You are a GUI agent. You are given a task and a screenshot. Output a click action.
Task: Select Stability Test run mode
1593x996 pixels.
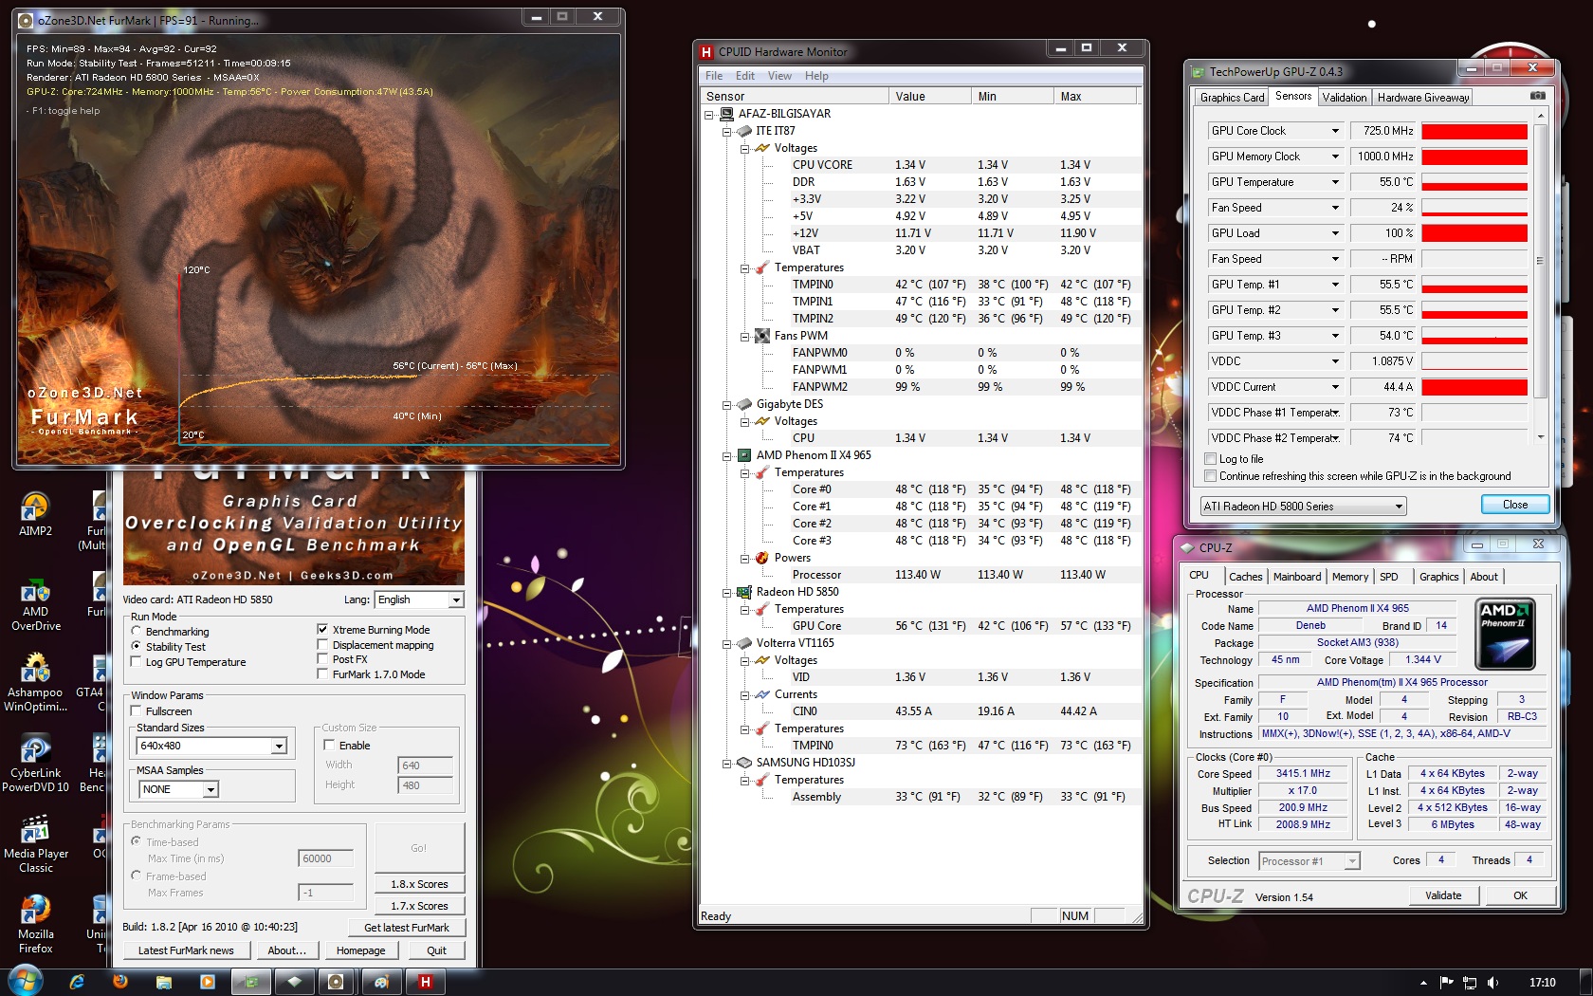click(x=137, y=646)
